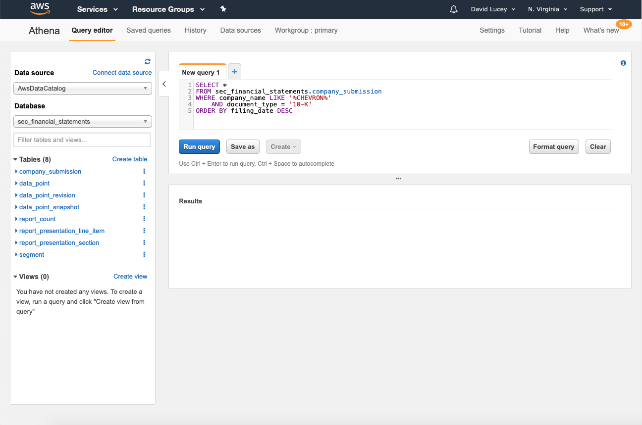Viewport: 642px width, 425px height.
Task: Collapse the left sidebar with arrow
Action: (x=164, y=84)
